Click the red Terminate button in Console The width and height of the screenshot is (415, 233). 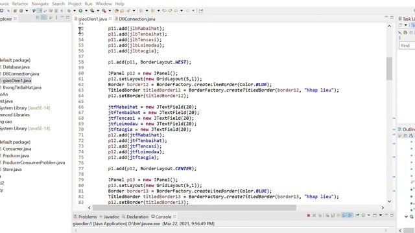[309, 216]
